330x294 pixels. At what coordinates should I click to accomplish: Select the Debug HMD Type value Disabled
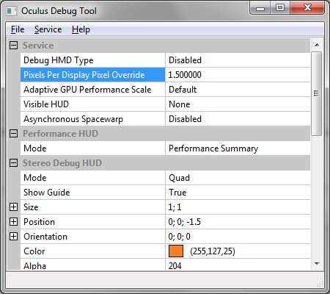[x=238, y=60]
